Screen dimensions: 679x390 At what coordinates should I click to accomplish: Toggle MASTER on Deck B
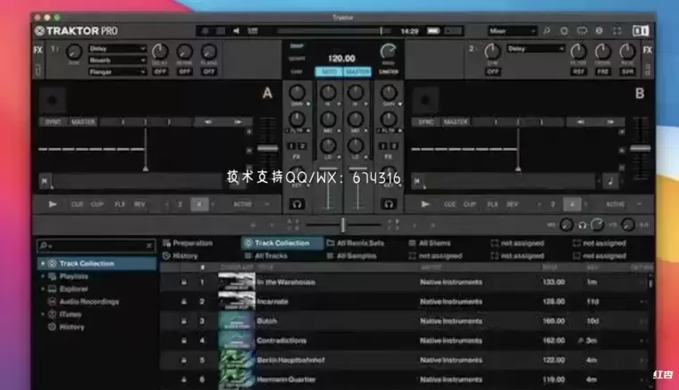(456, 122)
